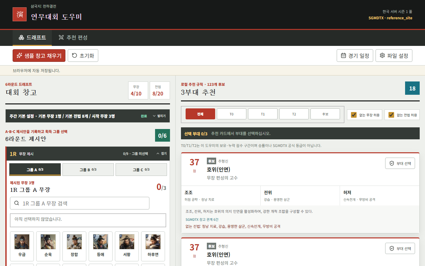Open the 추천 편성 tab

pyautogui.click(x=73, y=38)
